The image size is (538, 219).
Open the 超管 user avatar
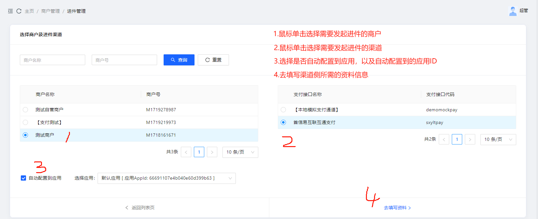click(x=513, y=11)
